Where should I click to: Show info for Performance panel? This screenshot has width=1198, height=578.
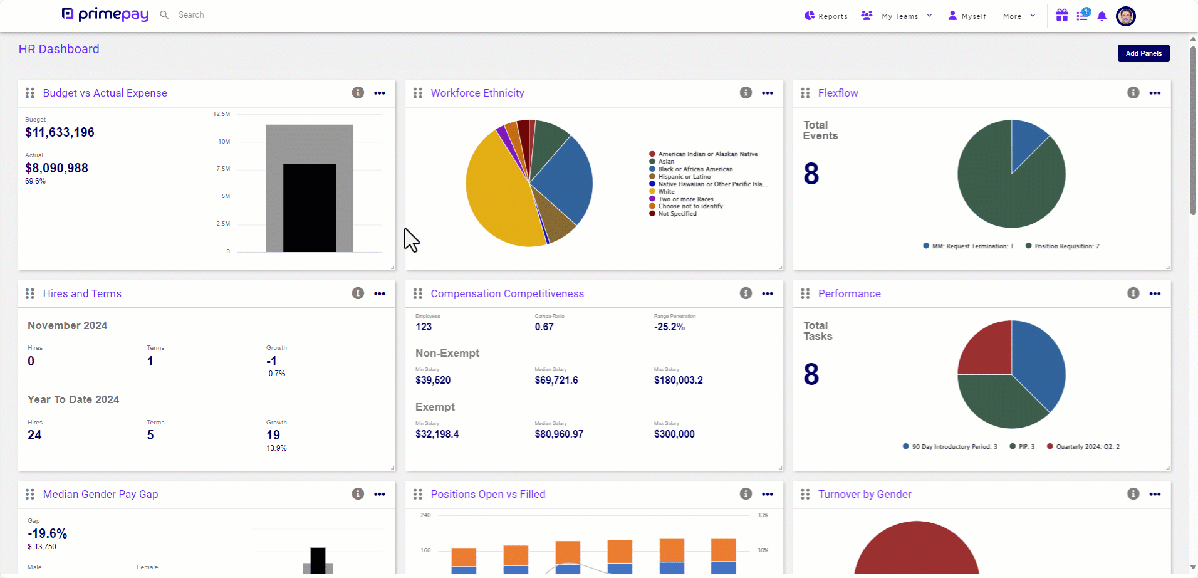(x=1133, y=293)
